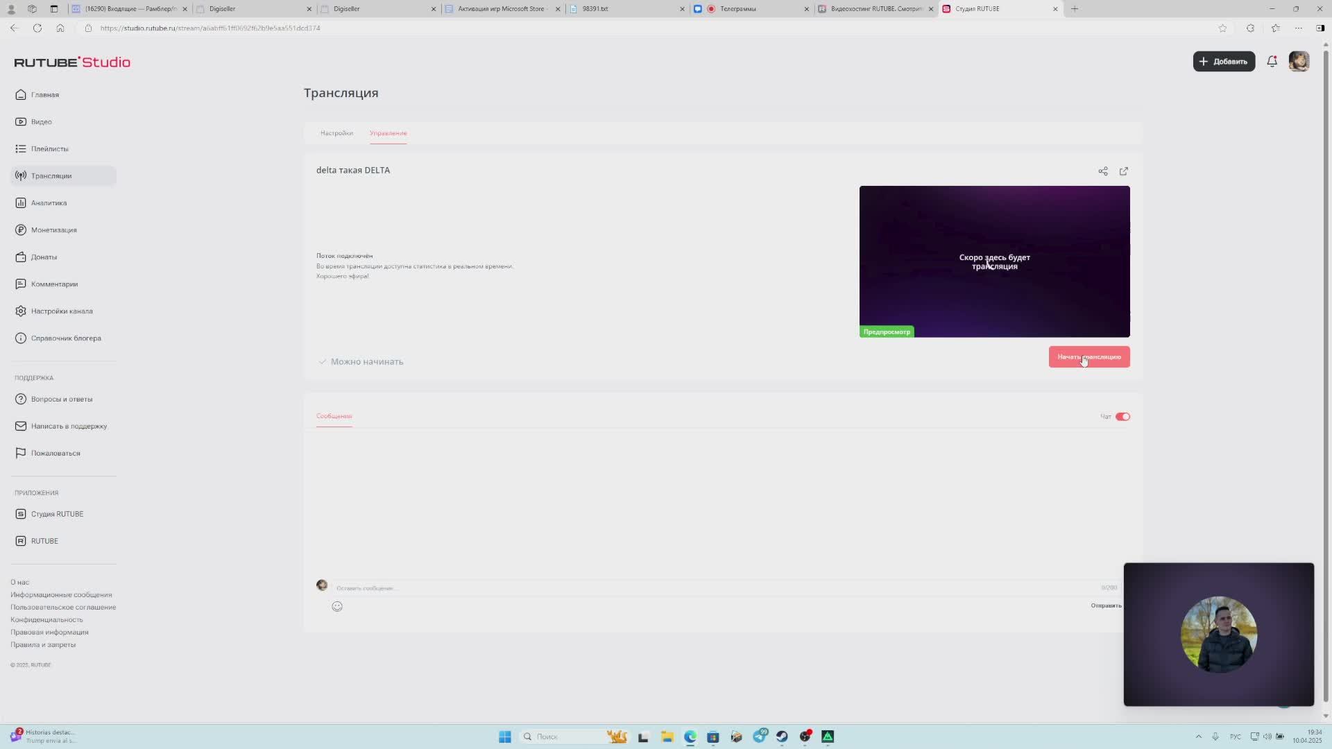Select the Управление tab

pyautogui.click(x=388, y=133)
